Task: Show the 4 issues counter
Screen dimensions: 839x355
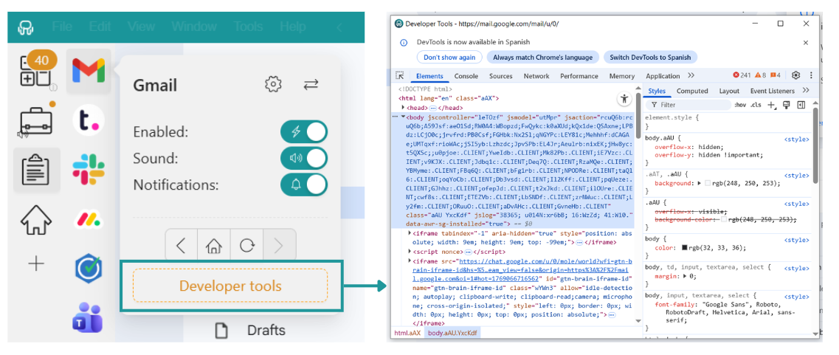Action: (775, 75)
